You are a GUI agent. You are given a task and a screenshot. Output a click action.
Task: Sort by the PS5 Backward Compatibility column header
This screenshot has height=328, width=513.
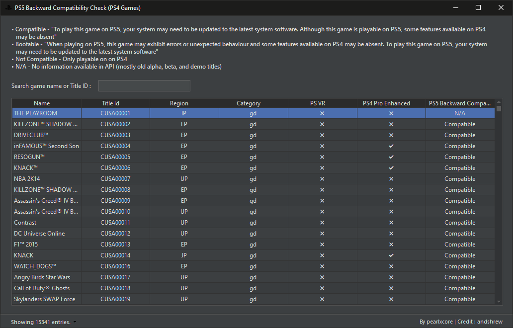point(460,103)
